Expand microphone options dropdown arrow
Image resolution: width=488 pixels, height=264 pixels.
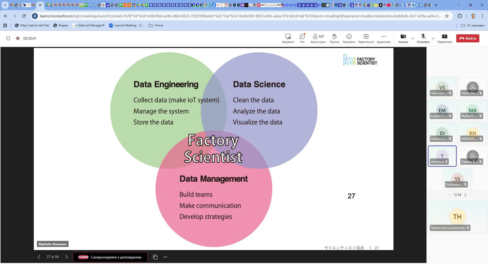pos(433,38)
